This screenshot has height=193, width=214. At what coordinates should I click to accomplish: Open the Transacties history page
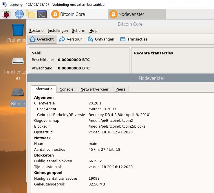(134, 39)
